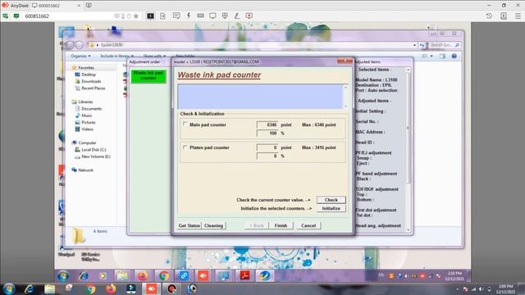Expand the Explorer address bar history dropdown
The image size is (525, 295).
coord(414,45)
